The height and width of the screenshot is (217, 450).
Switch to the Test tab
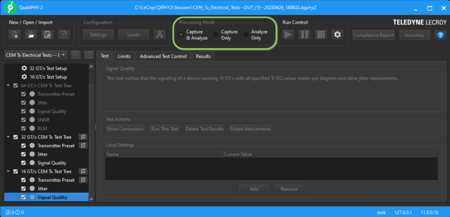105,56
